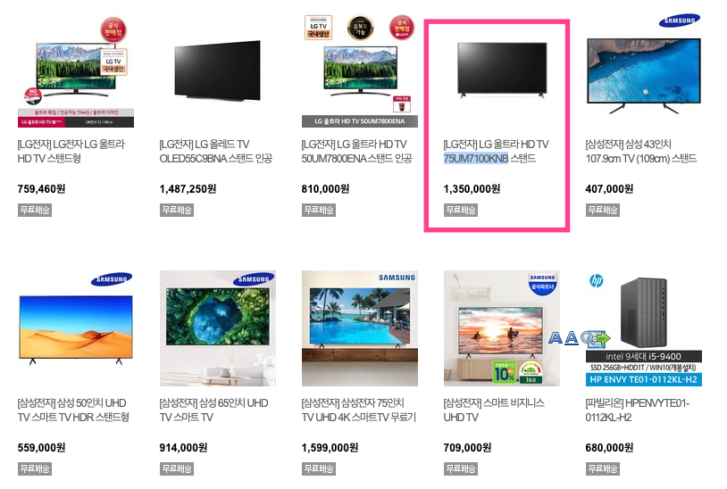The height and width of the screenshot is (489, 727).
Task: Click the LG TV domestic production badge on 50UM7800ENA
Action: point(318,28)
